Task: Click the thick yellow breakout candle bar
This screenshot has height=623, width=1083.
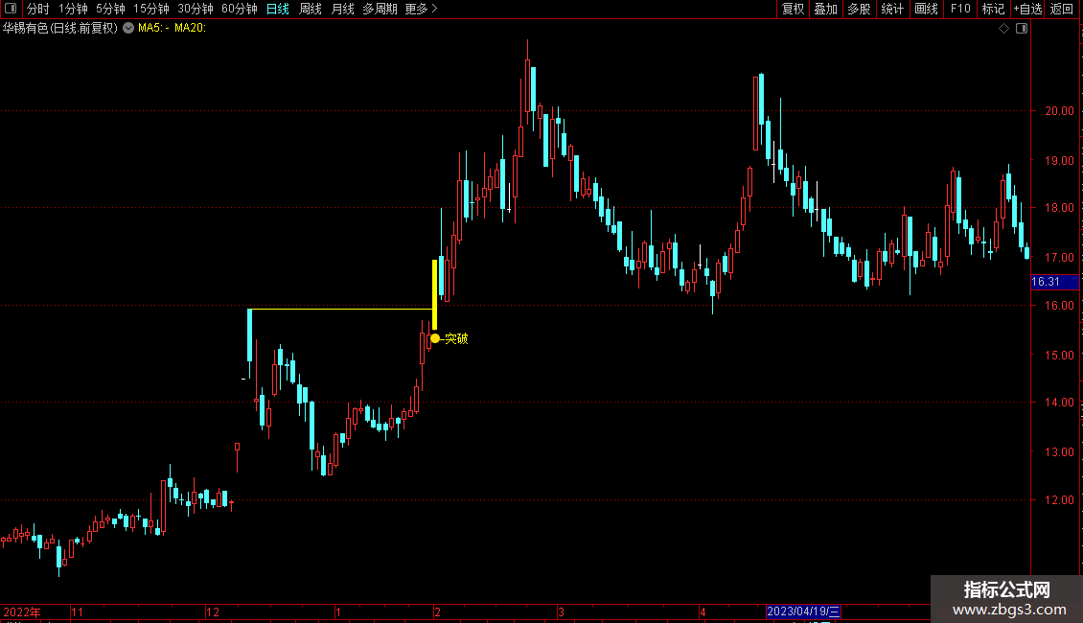Action: pyautogui.click(x=434, y=294)
